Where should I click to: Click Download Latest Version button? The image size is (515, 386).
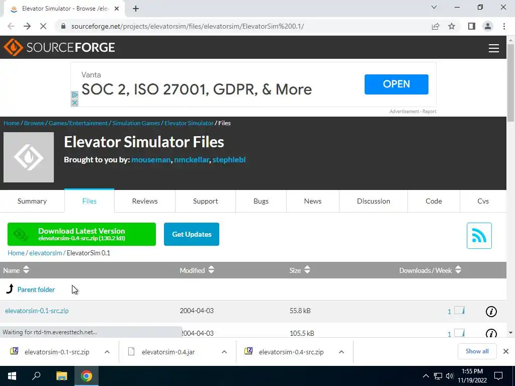81,234
